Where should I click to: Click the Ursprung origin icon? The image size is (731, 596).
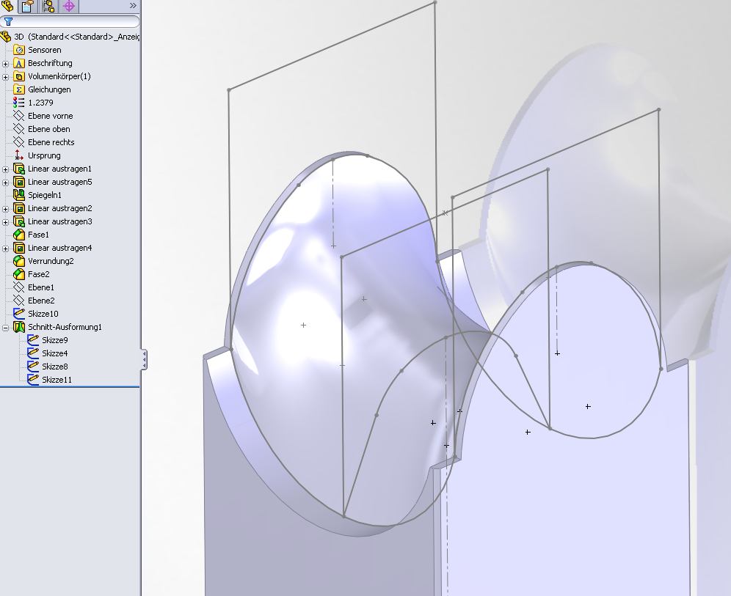point(18,155)
